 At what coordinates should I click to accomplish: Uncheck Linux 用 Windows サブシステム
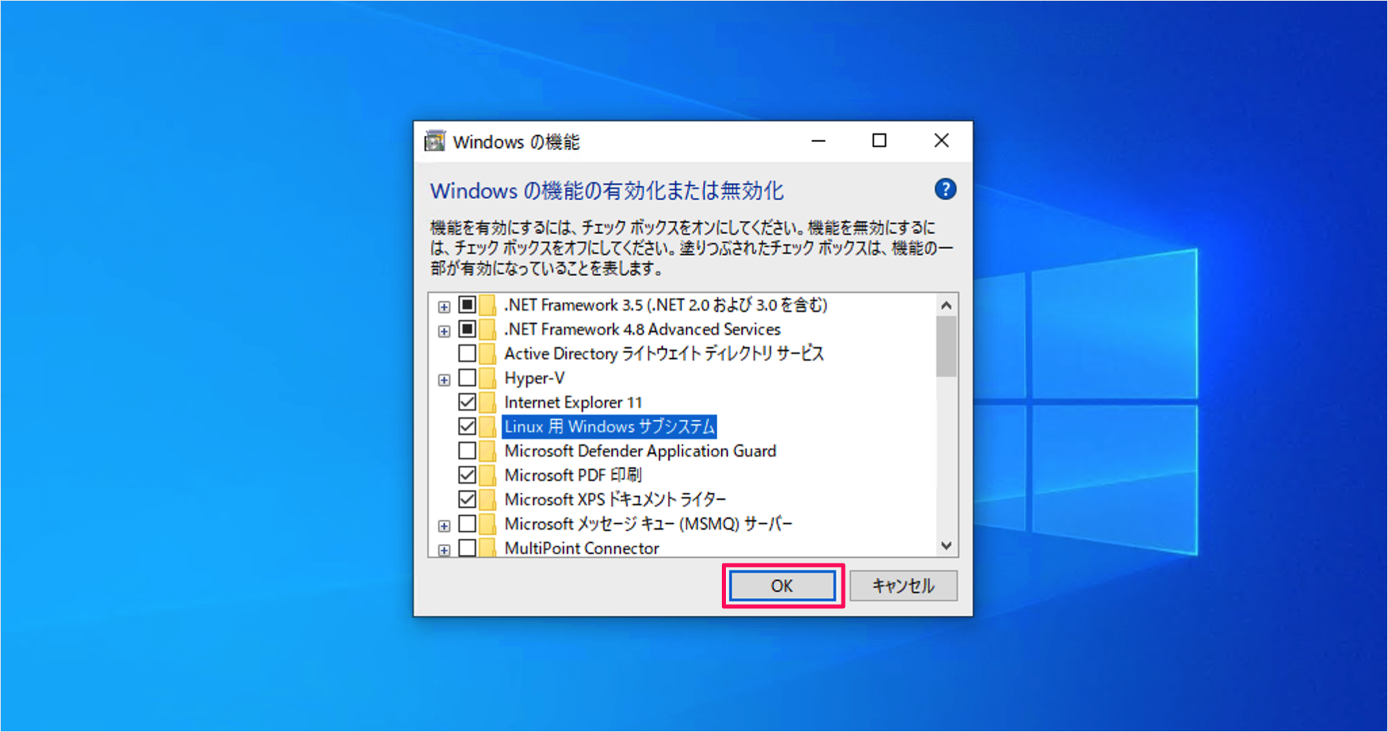(x=467, y=427)
